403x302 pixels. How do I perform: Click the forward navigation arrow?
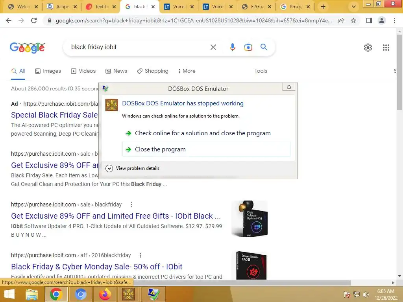coord(21,20)
